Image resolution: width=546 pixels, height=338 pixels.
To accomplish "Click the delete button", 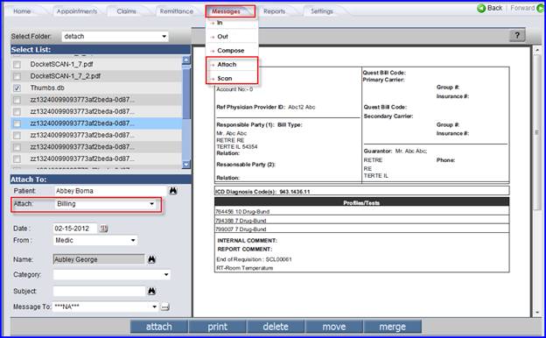I will coord(276,327).
